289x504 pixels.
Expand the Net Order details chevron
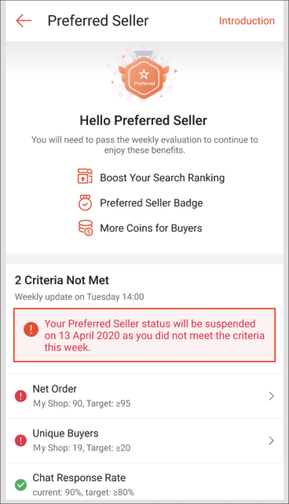tap(271, 396)
